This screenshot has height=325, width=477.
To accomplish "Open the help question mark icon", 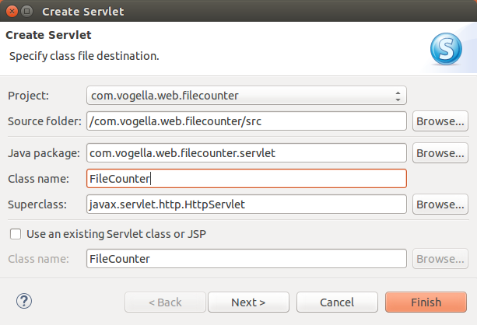I will [x=23, y=301].
